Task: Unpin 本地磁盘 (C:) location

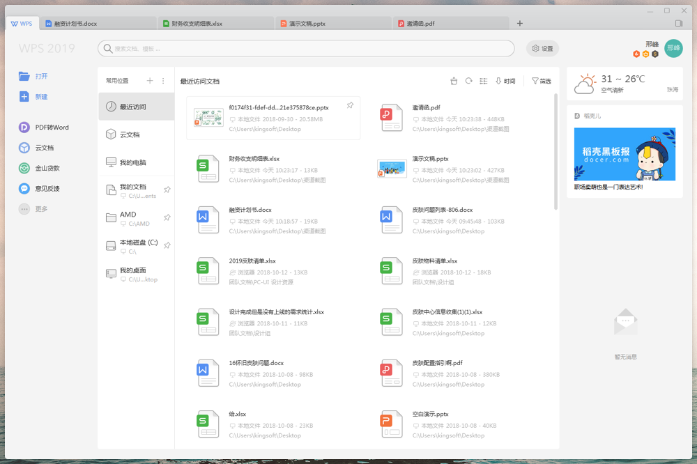Action: (167, 245)
